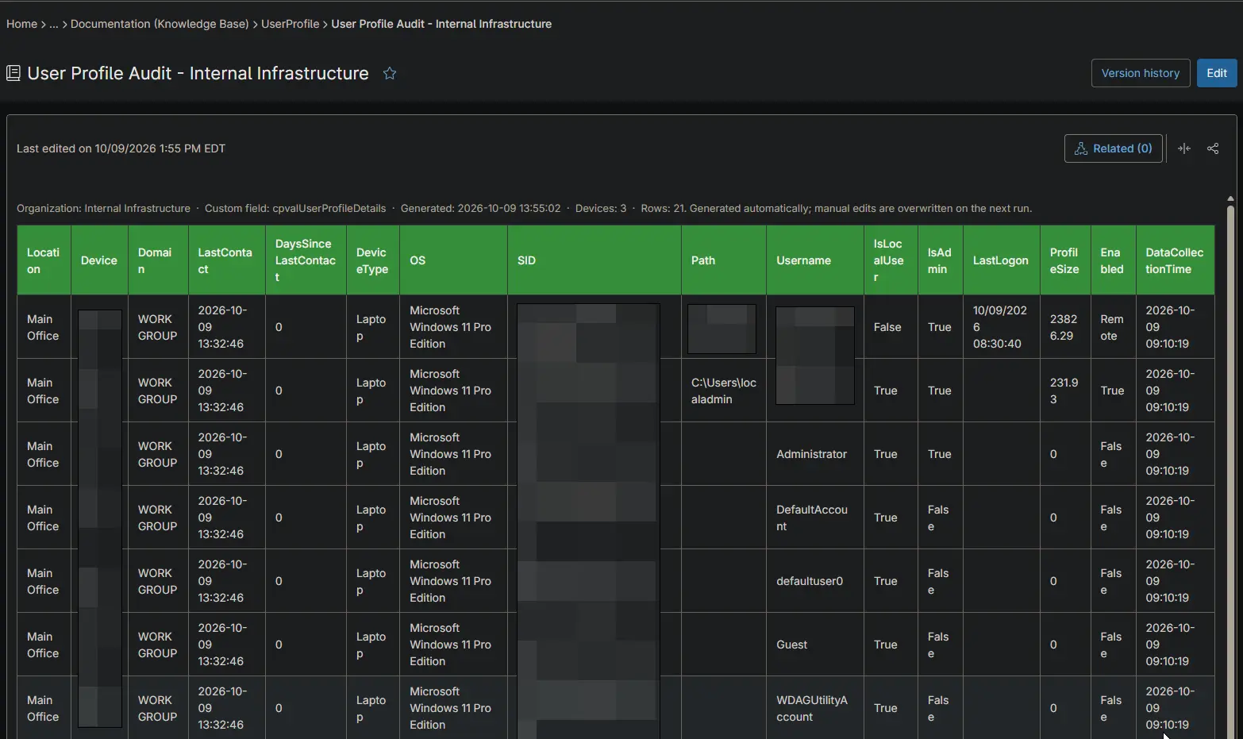Click the LastContact column header
This screenshot has width=1243, height=739.
coord(227,260)
